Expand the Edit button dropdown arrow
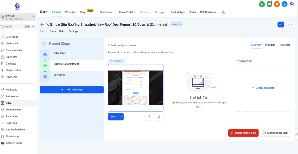 [121, 117]
